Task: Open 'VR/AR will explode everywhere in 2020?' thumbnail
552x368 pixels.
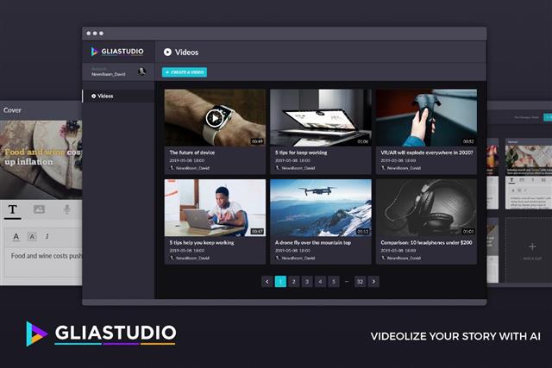Action: click(x=426, y=117)
